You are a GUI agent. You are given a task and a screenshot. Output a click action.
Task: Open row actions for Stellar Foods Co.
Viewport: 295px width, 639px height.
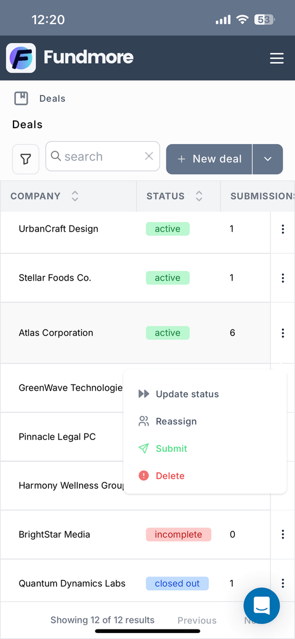pyautogui.click(x=283, y=278)
